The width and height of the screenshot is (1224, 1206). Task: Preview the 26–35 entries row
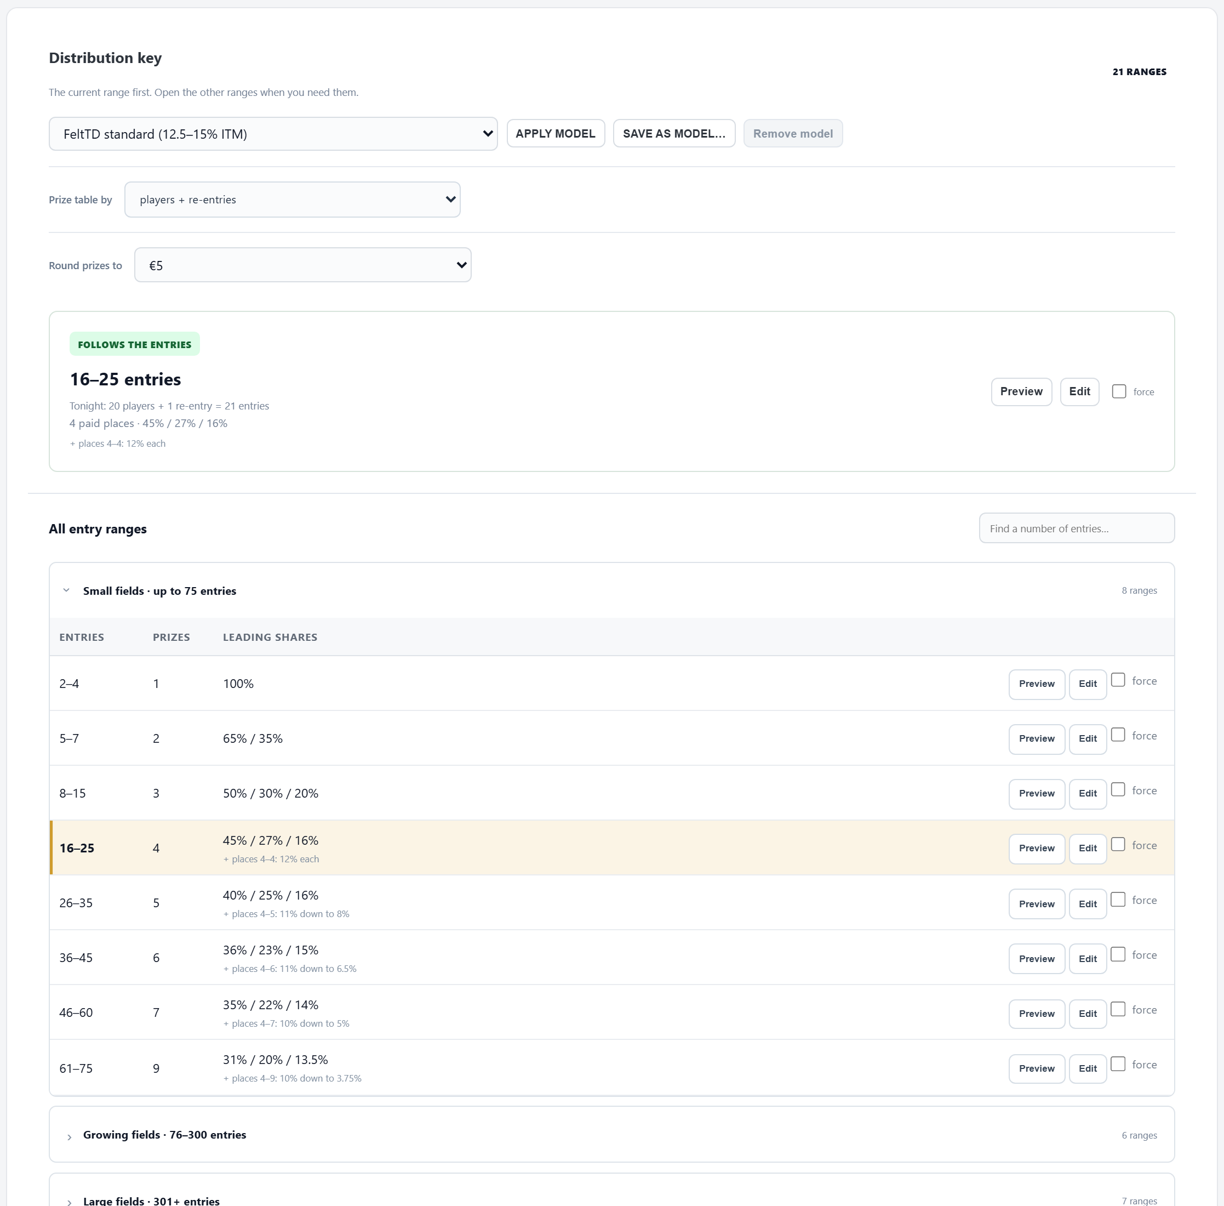point(1037,904)
